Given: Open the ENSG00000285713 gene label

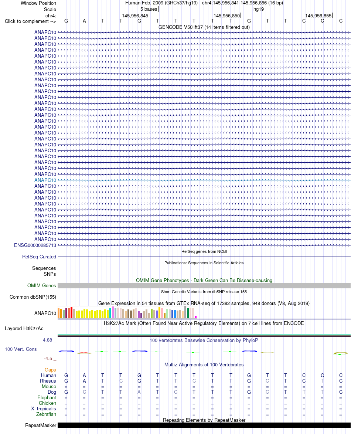Looking at the screenshot, I should 35,245.
